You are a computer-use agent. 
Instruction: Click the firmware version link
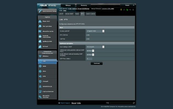click(x=108, y=9)
